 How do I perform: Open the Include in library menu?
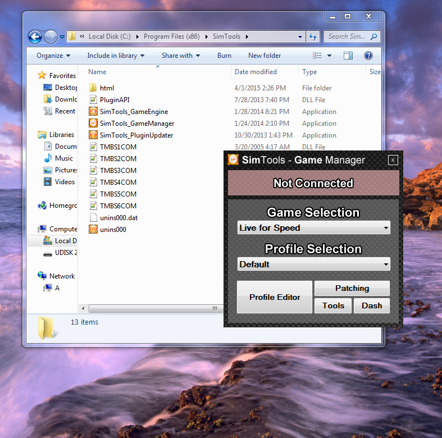[116, 56]
